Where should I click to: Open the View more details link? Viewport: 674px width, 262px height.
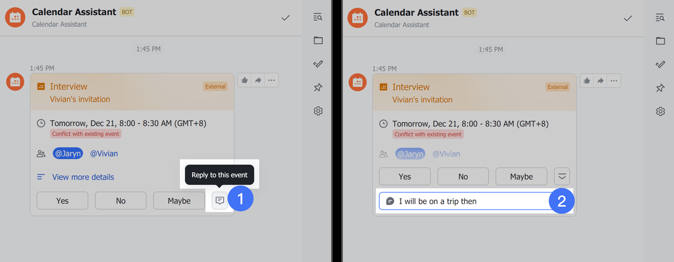coord(83,177)
